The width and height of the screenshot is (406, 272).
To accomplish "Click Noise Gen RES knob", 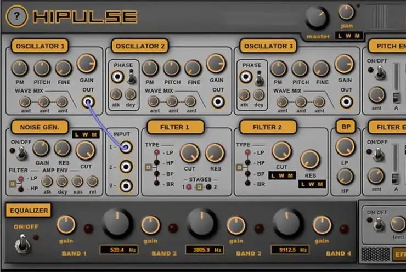I will [63, 149].
